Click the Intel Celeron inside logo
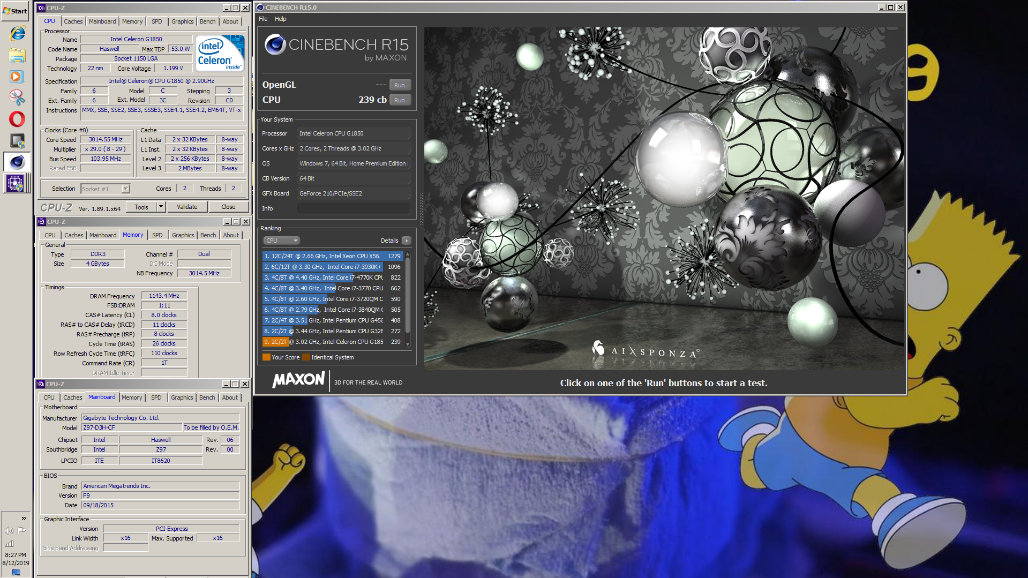Screen dimensions: 1028x578 tap(220, 53)
